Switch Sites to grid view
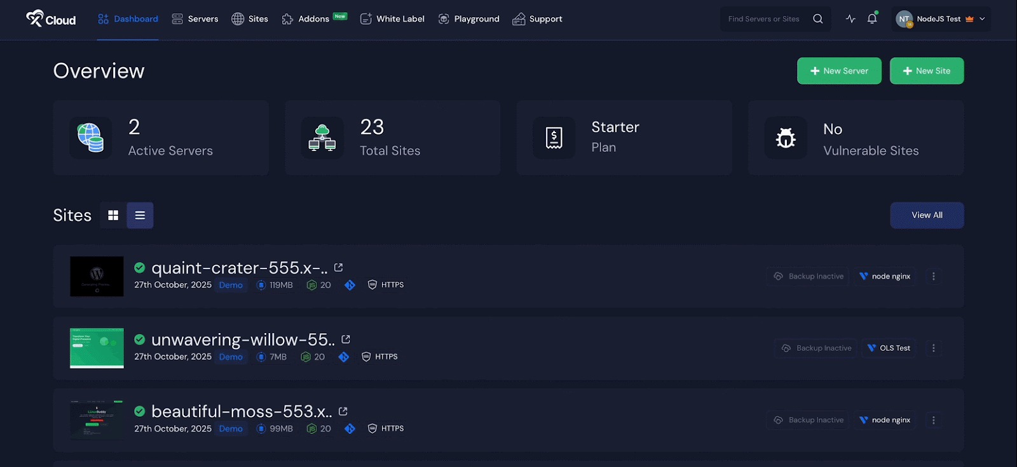 tap(113, 215)
